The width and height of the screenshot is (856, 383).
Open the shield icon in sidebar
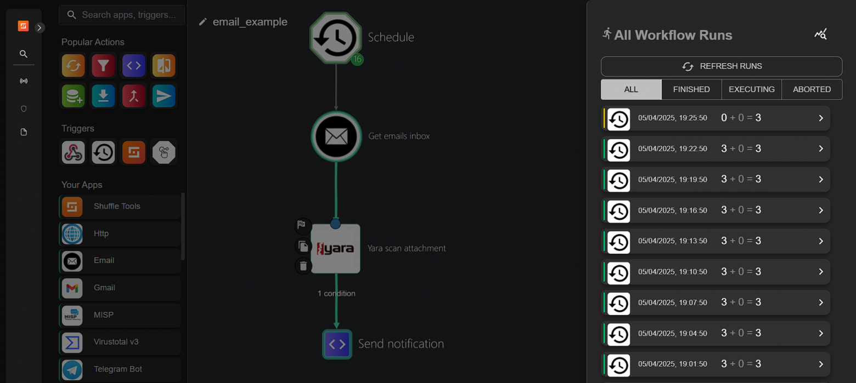(x=23, y=108)
